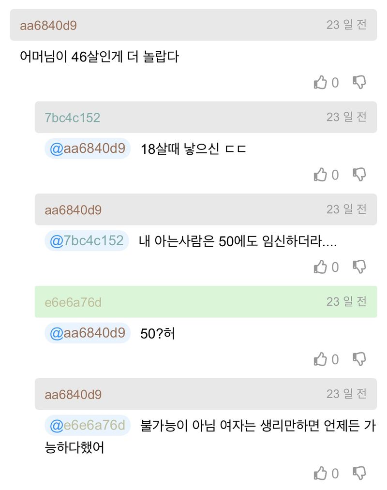Upvote the comment '어머님이 46살인게 더 놀랍다'
This screenshot has width=387, height=490.
tap(321, 83)
